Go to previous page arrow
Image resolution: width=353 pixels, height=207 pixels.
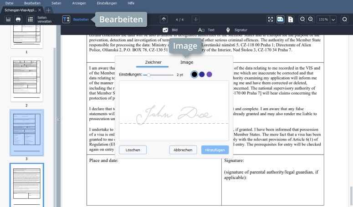coord(164,19)
